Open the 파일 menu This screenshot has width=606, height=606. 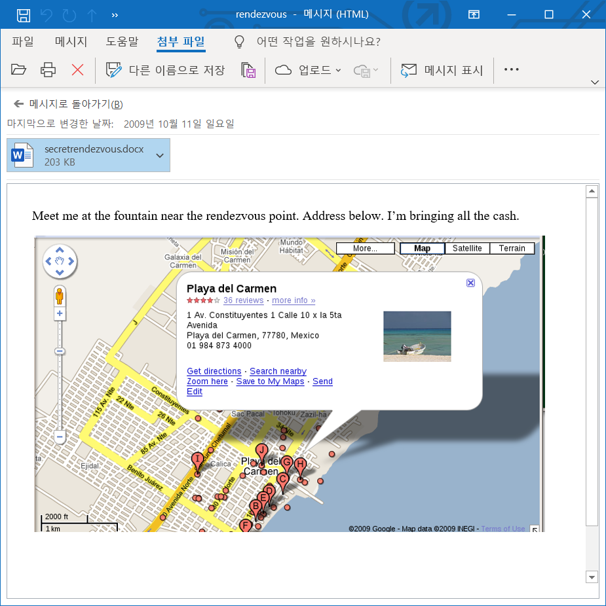point(23,41)
